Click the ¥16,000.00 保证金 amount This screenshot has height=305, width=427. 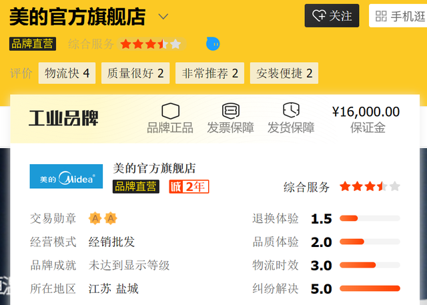coord(366,111)
